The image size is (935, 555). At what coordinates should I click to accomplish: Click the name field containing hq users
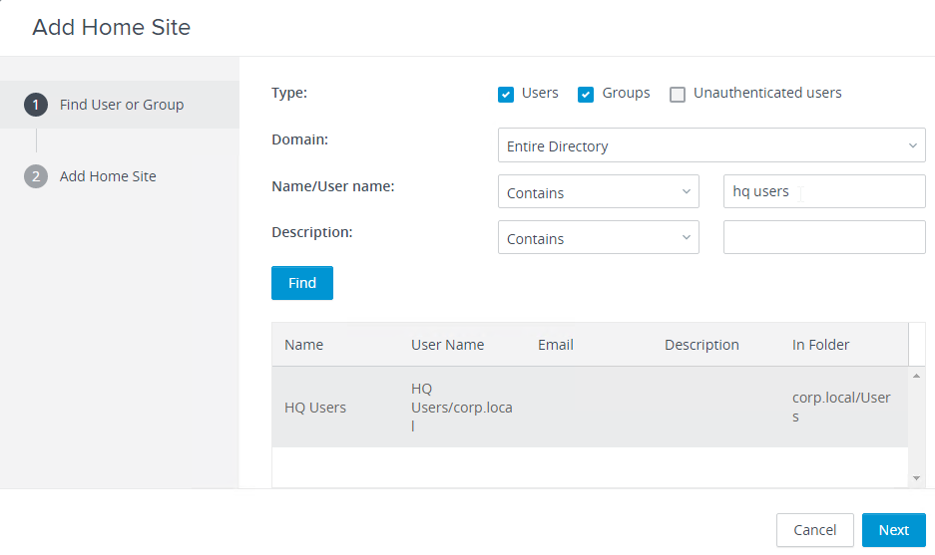[x=824, y=191]
